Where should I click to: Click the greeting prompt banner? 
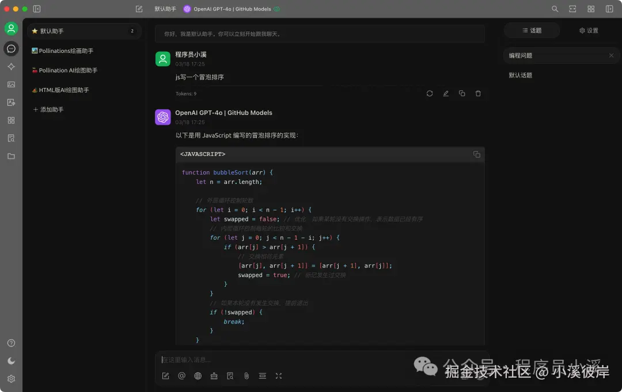(x=320, y=34)
